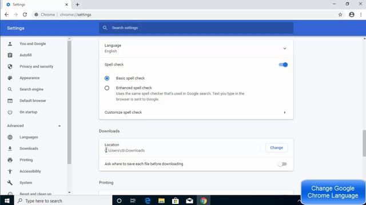
Task: Select Enhanced spell check radio button
Action: (x=107, y=88)
